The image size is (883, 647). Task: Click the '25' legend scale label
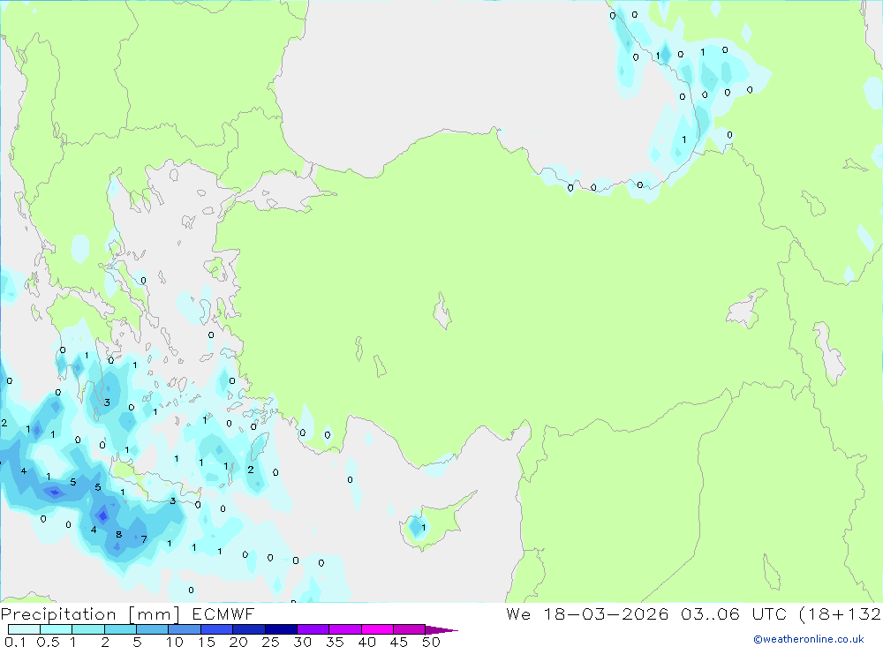(270, 642)
